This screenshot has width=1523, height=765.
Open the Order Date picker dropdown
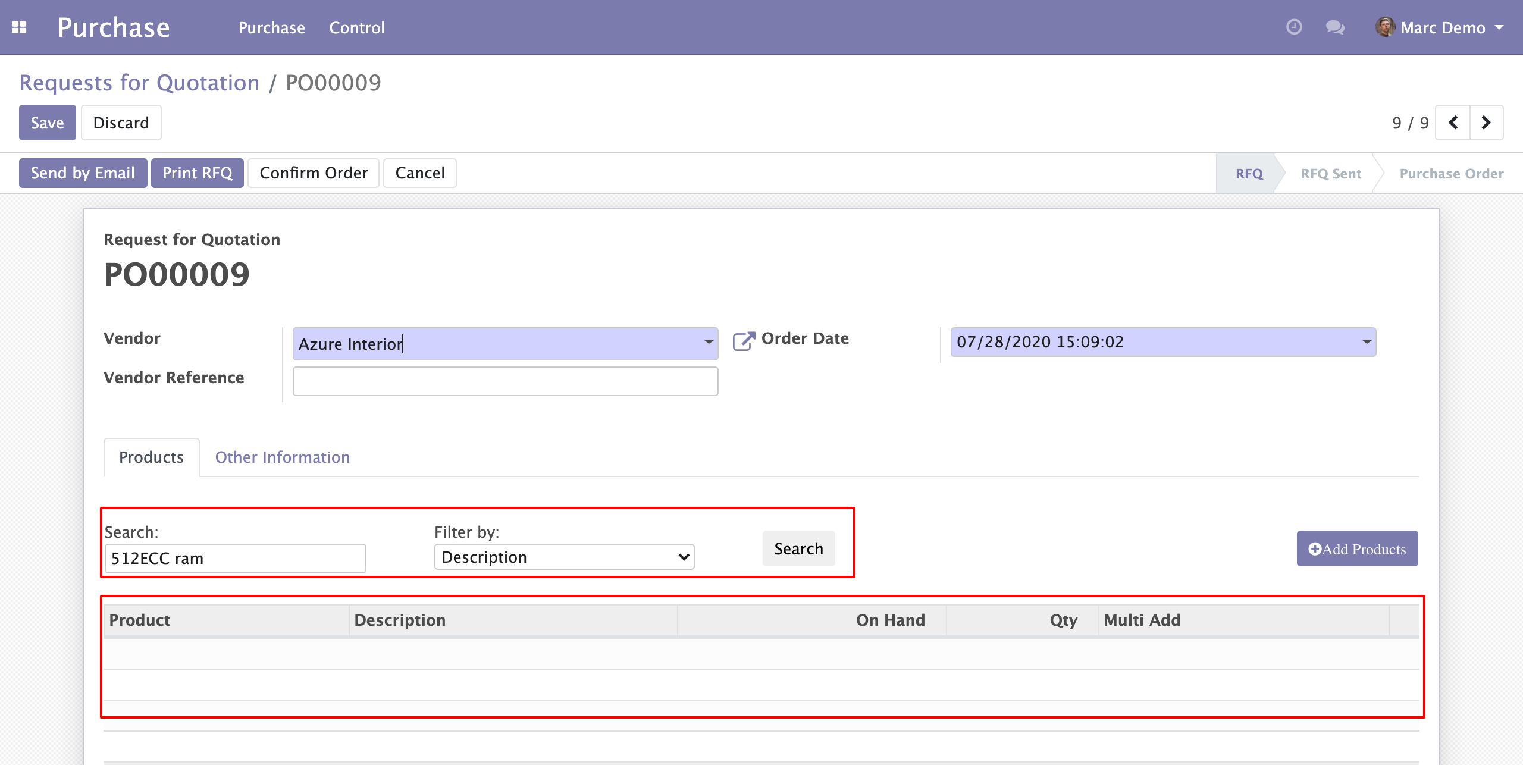(x=1366, y=342)
